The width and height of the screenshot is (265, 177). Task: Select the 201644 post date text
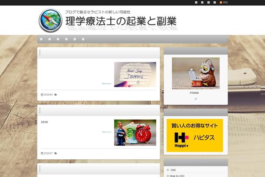click(48, 95)
